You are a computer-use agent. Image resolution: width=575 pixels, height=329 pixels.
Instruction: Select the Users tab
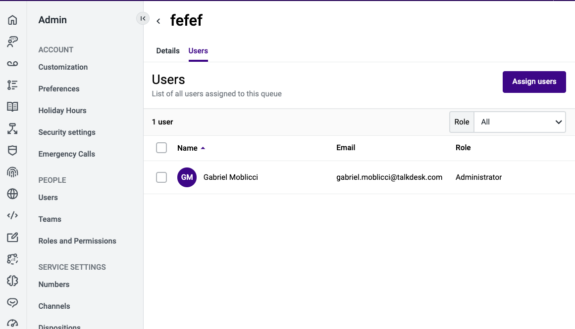point(198,51)
